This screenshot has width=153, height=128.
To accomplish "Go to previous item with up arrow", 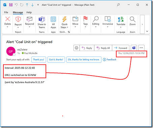I will (27, 5).
